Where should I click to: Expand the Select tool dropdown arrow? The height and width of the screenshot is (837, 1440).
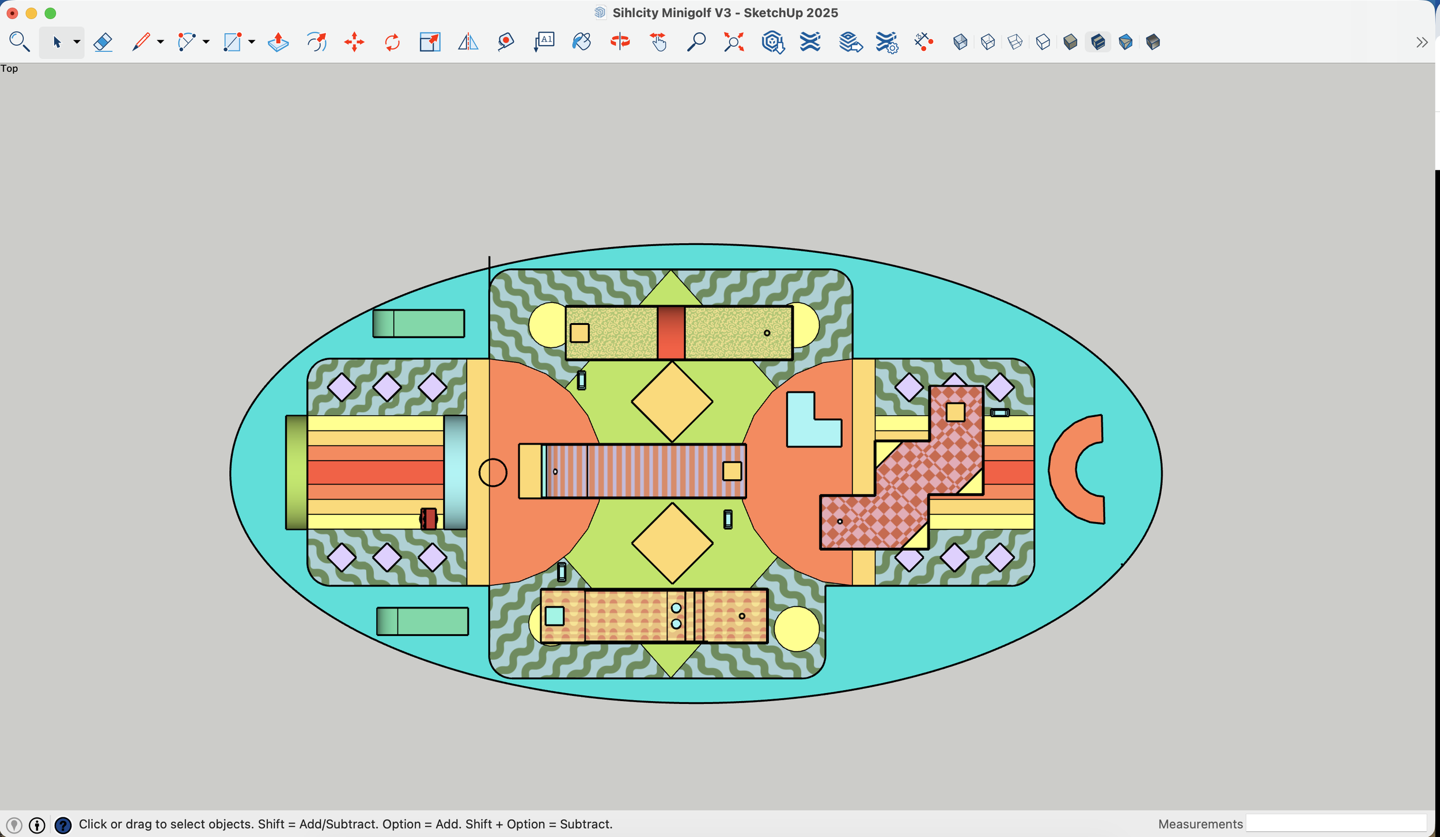[77, 42]
